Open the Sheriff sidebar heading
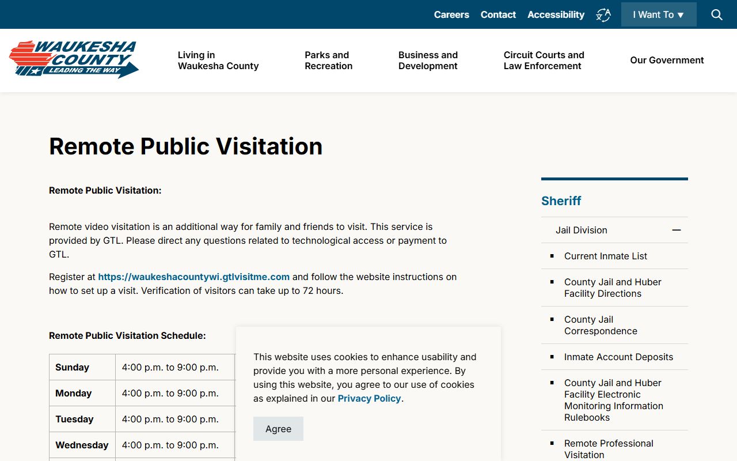 [561, 201]
